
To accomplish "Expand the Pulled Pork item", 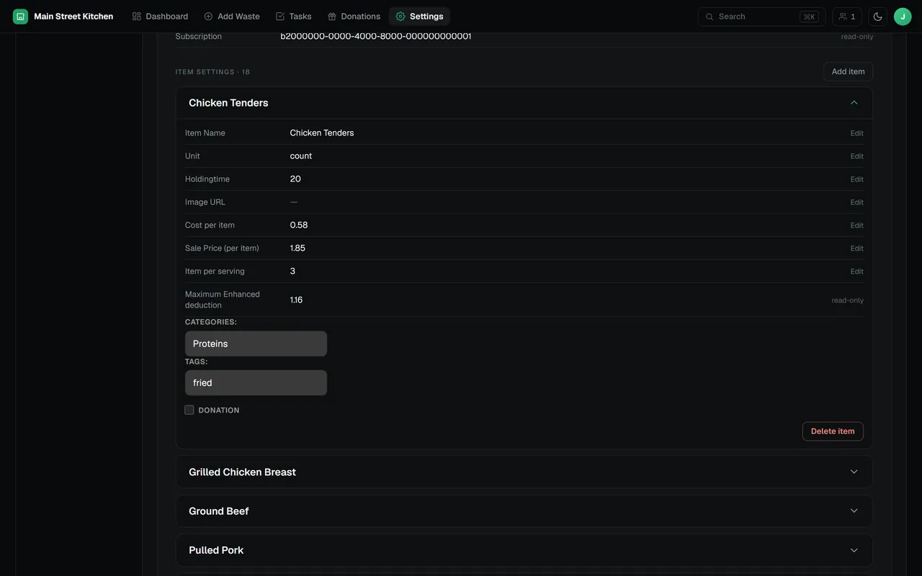I will tap(524, 550).
